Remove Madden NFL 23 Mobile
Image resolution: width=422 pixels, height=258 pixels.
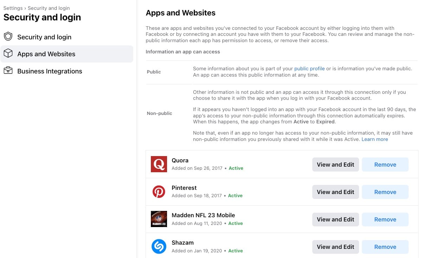[385, 219]
